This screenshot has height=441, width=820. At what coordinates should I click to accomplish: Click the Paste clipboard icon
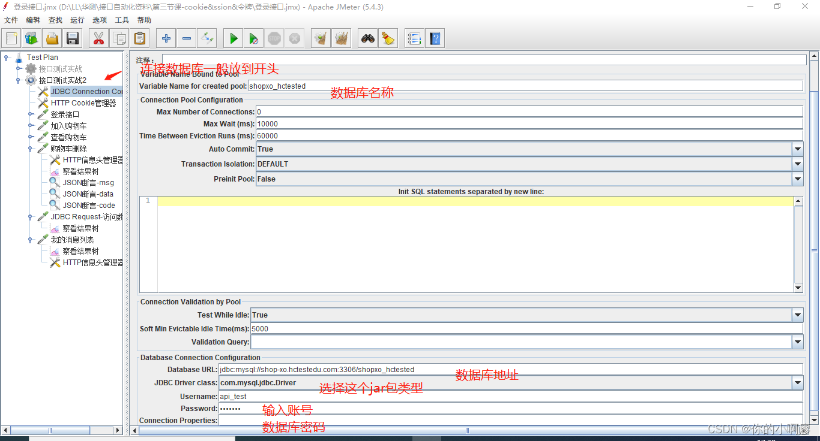(x=140, y=39)
